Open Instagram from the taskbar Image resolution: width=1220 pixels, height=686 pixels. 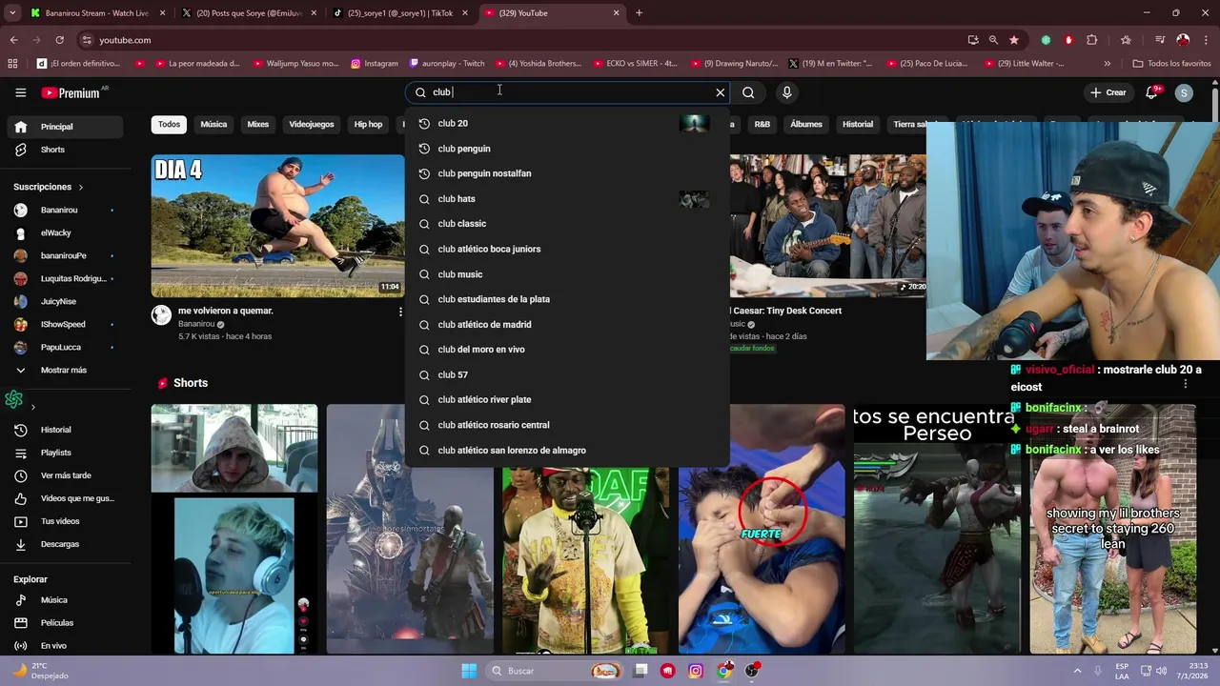[x=696, y=671]
